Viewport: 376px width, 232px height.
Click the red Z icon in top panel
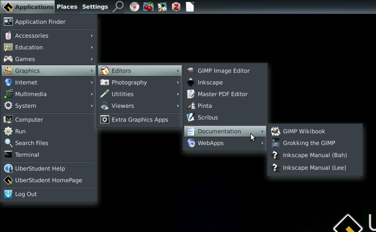pyautogui.click(x=176, y=6)
